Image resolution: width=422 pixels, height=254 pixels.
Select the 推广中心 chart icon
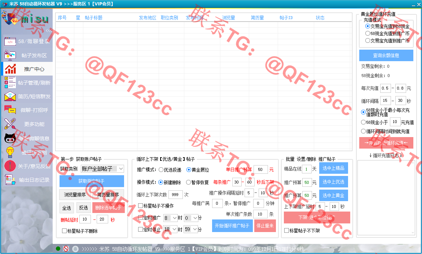coord(10,69)
